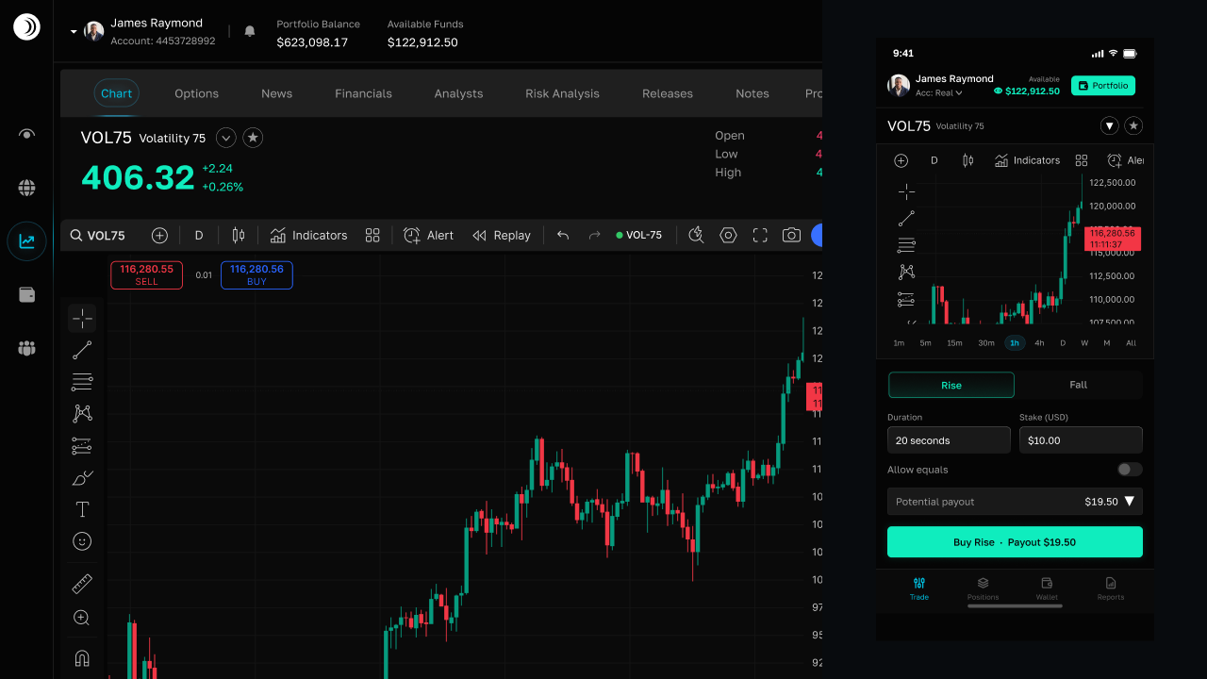Click the Stake (USD) input field

coord(1081,440)
